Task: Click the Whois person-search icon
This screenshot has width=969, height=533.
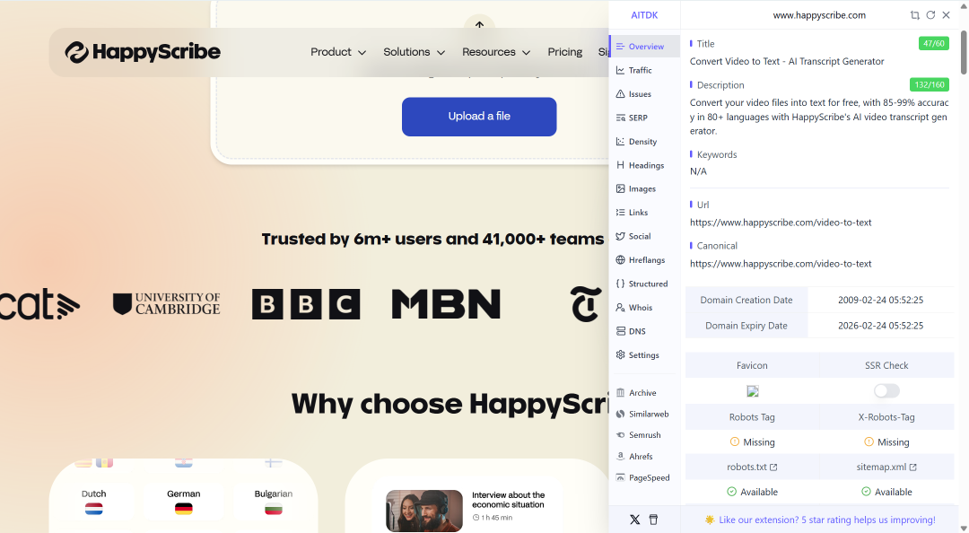Action: (621, 307)
